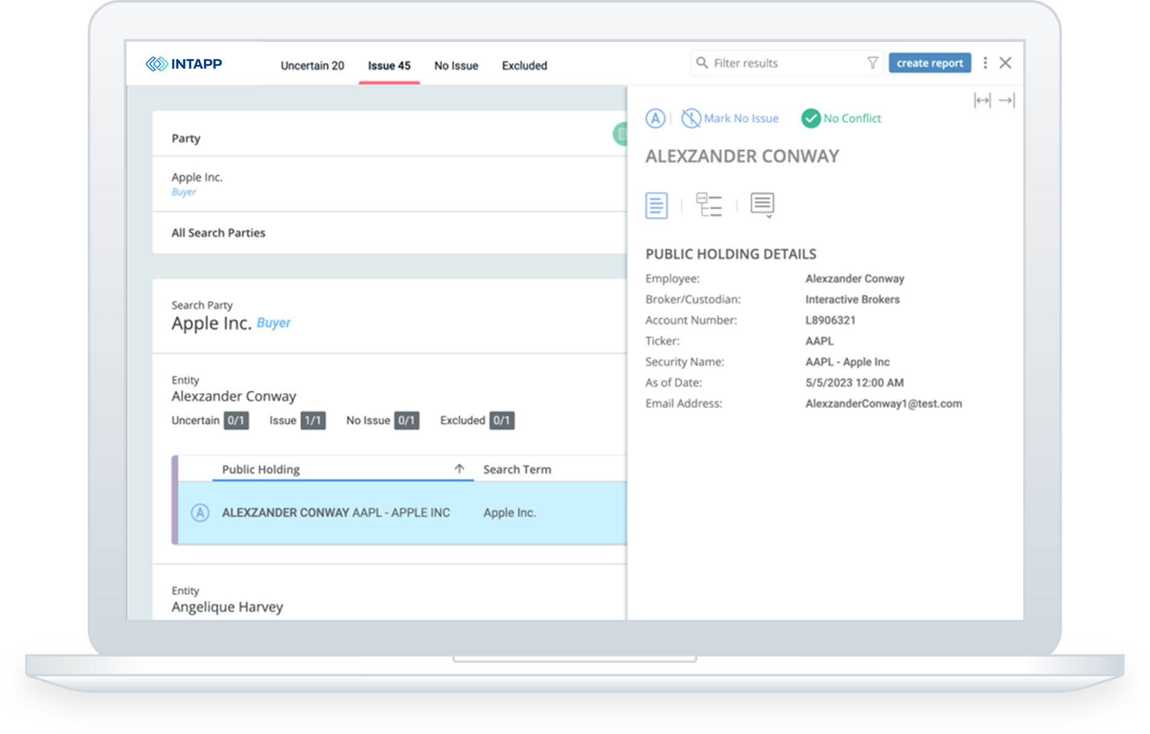This screenshot has width=1150, height=734.
Task: Click the A icon in Alexzander Conway row
Action: [x=200, y=512]
